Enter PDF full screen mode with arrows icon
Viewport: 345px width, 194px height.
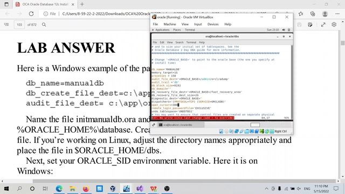(323, 25)
